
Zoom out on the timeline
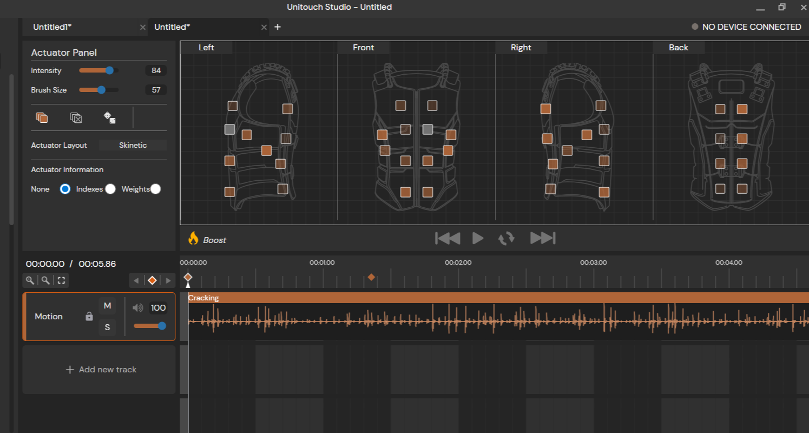point(46,280)
